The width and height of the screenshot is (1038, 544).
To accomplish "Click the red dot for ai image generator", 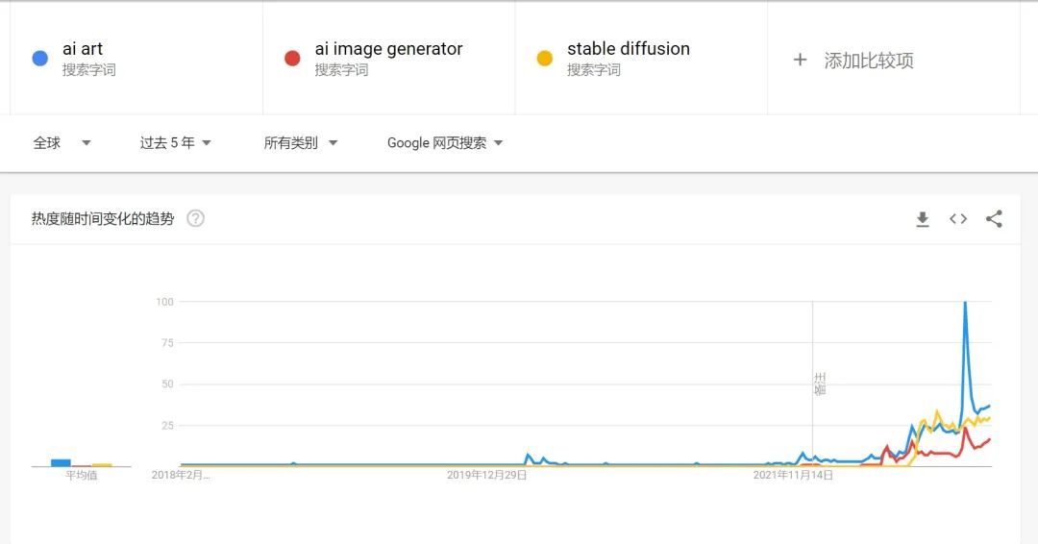I will tap(292, 59).
